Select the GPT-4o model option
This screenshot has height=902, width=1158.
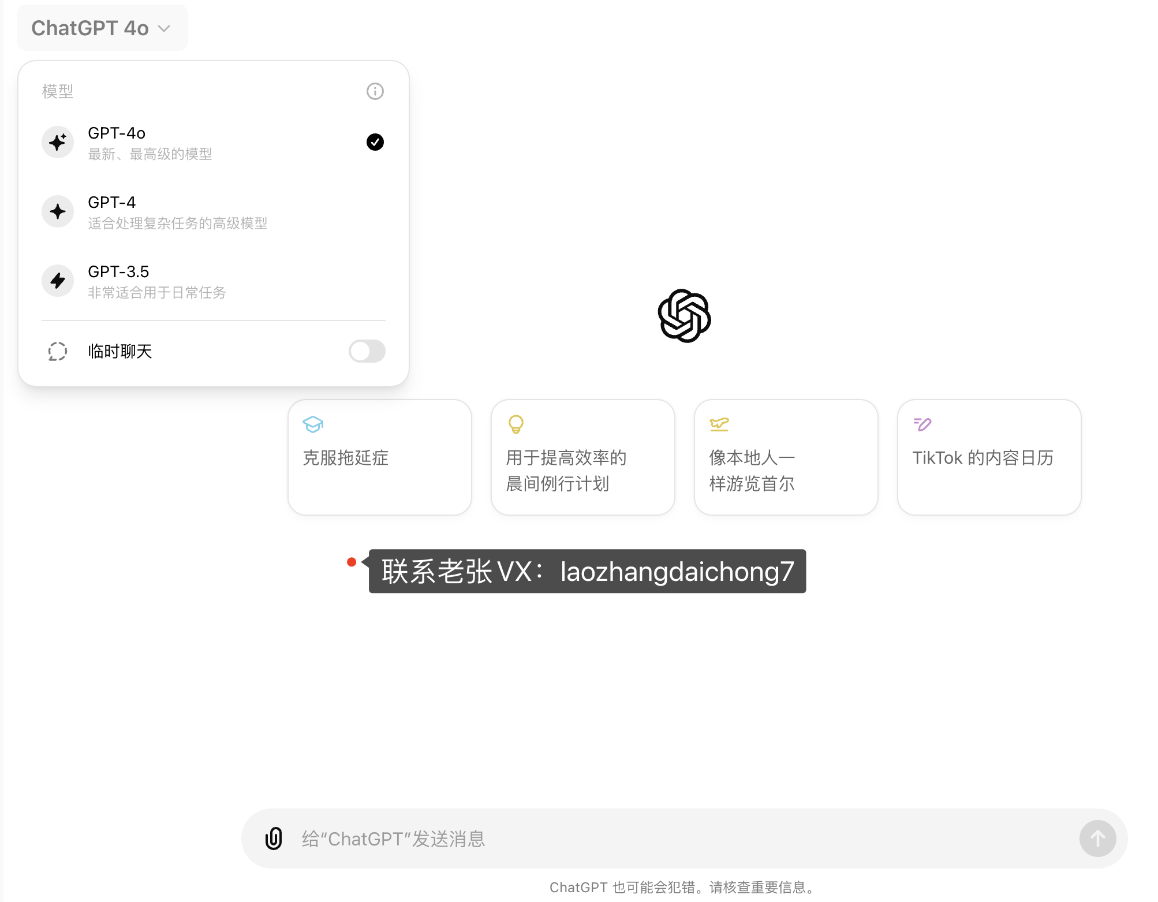tap(213, 143)
